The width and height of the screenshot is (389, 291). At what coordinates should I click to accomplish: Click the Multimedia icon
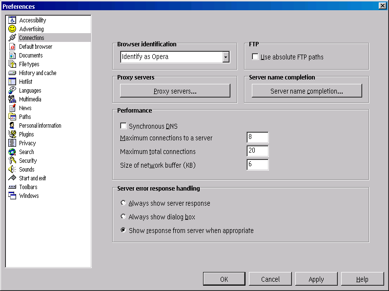point(12,99)
